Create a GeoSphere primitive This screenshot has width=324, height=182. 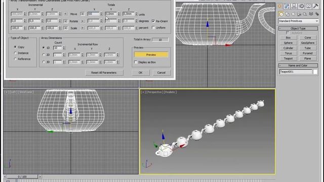(x=308, y=43)
